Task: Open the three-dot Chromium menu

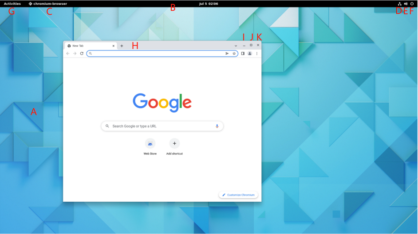Action: pos(257,54)
